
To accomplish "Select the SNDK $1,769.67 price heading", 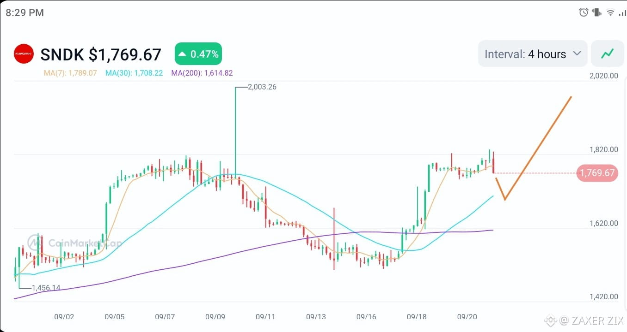I will pos(101,55).
